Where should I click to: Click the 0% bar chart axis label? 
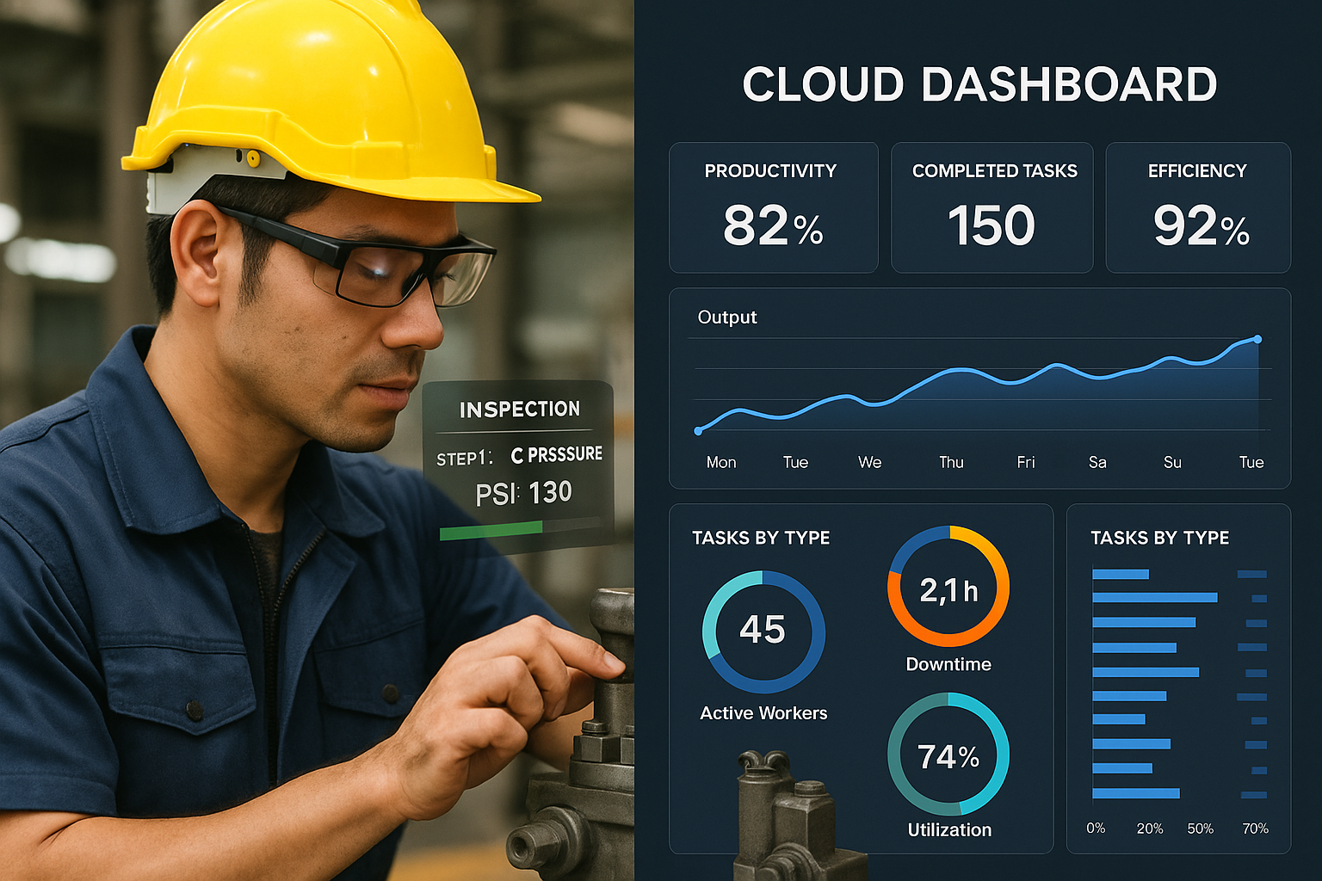[x=1096, y=829]
